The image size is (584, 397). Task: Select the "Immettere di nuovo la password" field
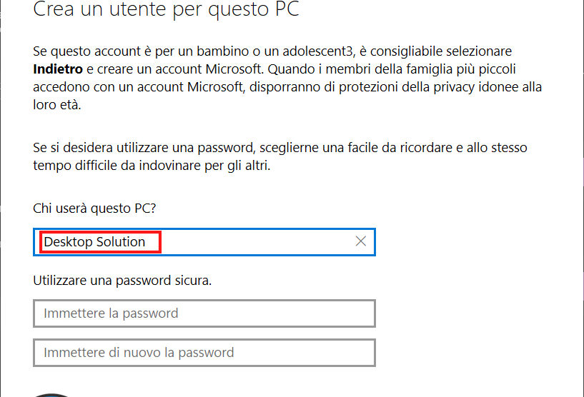(x=204, y=353)
